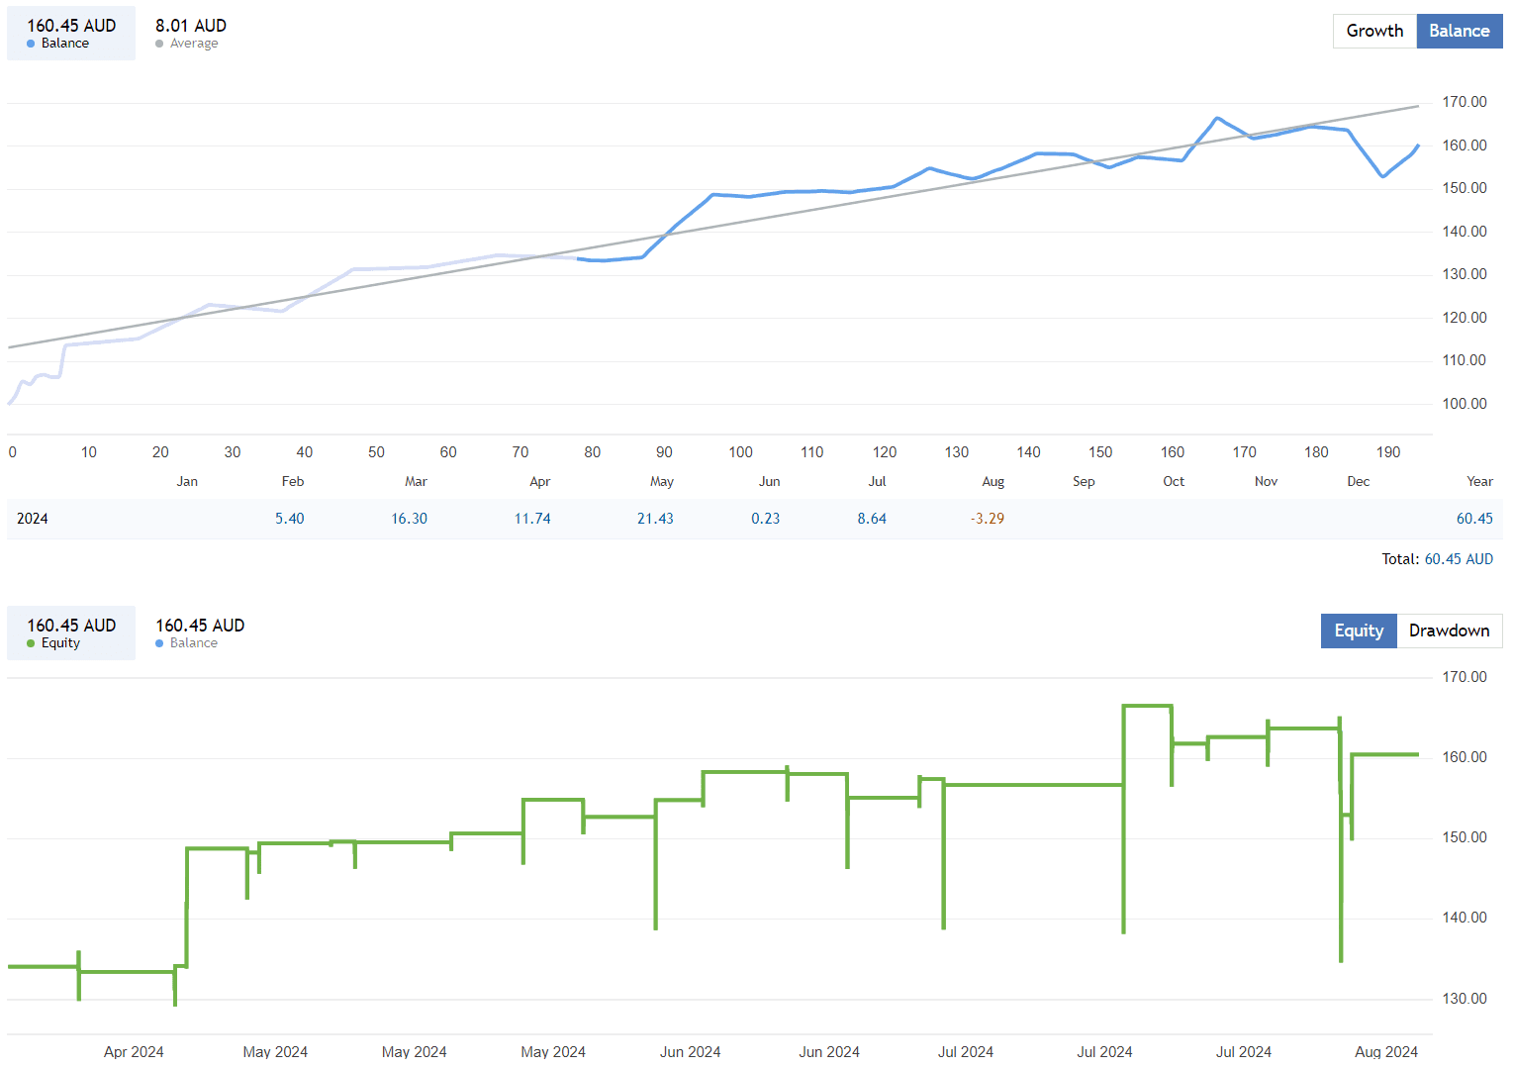Click the May profit value 21.43

tap(654, 518)
